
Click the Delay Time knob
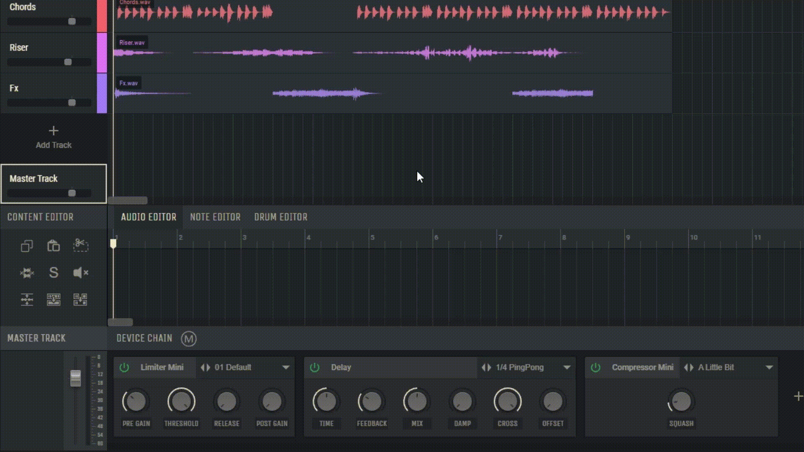point(326,402)
